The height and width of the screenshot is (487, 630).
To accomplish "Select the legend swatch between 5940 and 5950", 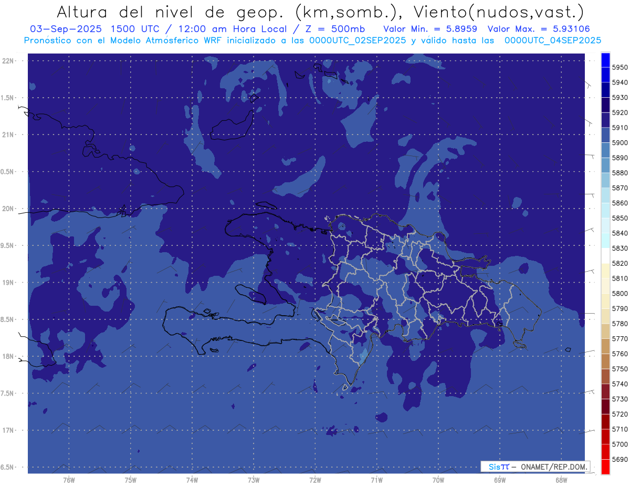I will coord(605,75).
